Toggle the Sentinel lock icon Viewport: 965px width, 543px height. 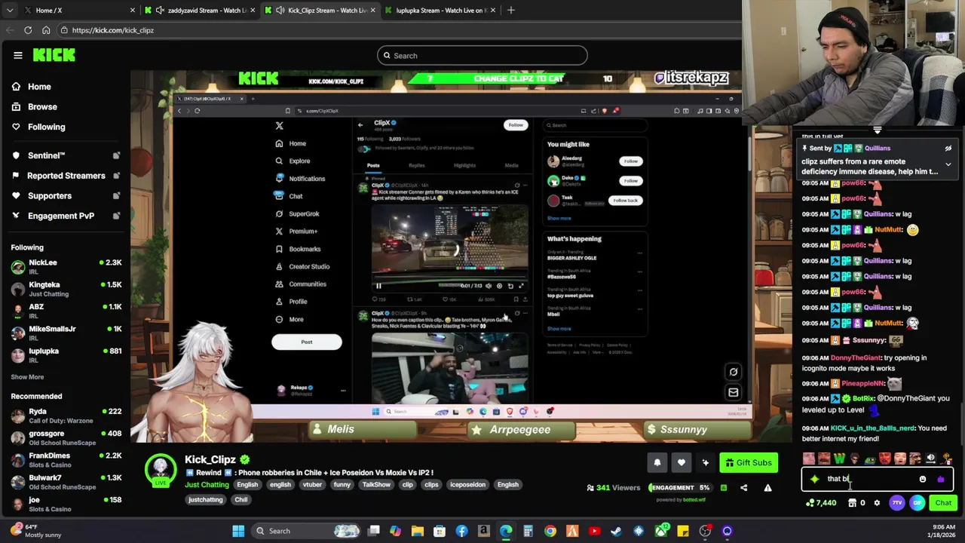pyautogui.click(x=116, y=155)
